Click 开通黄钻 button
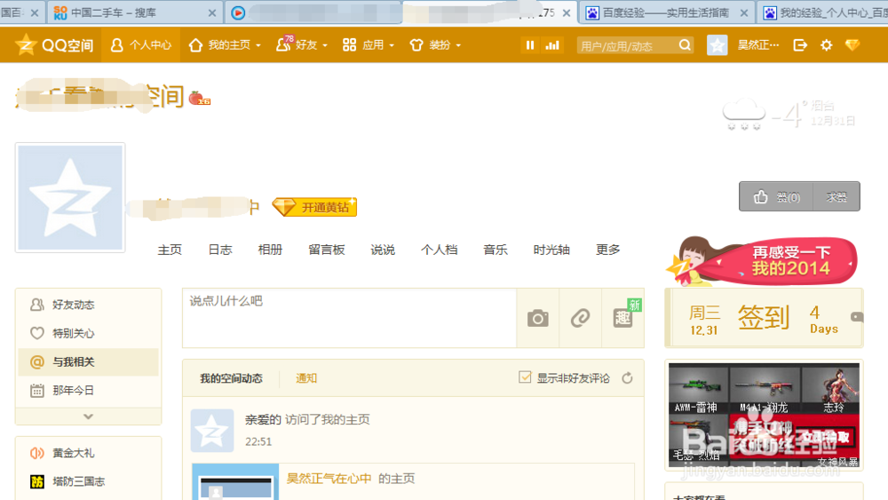The image size is (888, 500). pos(314,207)
